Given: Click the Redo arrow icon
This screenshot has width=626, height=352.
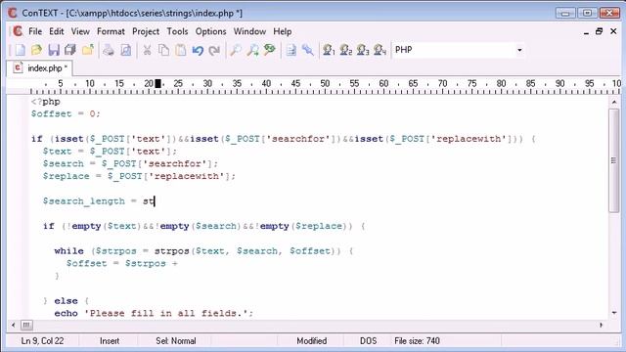Looking at the screenshot, I should click(x=214, y=50).
